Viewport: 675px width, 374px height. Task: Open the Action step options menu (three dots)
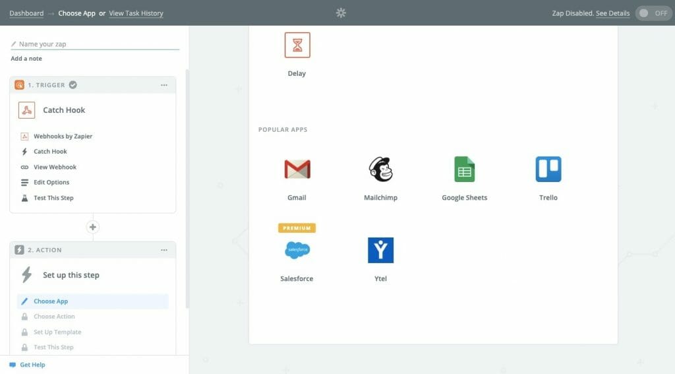tap(164, 250)
